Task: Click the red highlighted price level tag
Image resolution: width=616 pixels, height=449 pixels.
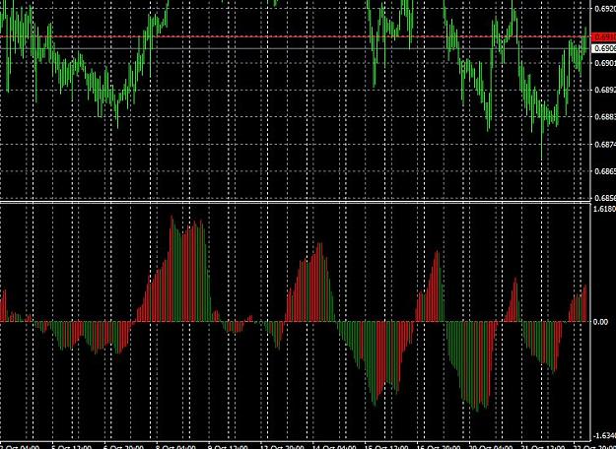Action: [604, 36]
